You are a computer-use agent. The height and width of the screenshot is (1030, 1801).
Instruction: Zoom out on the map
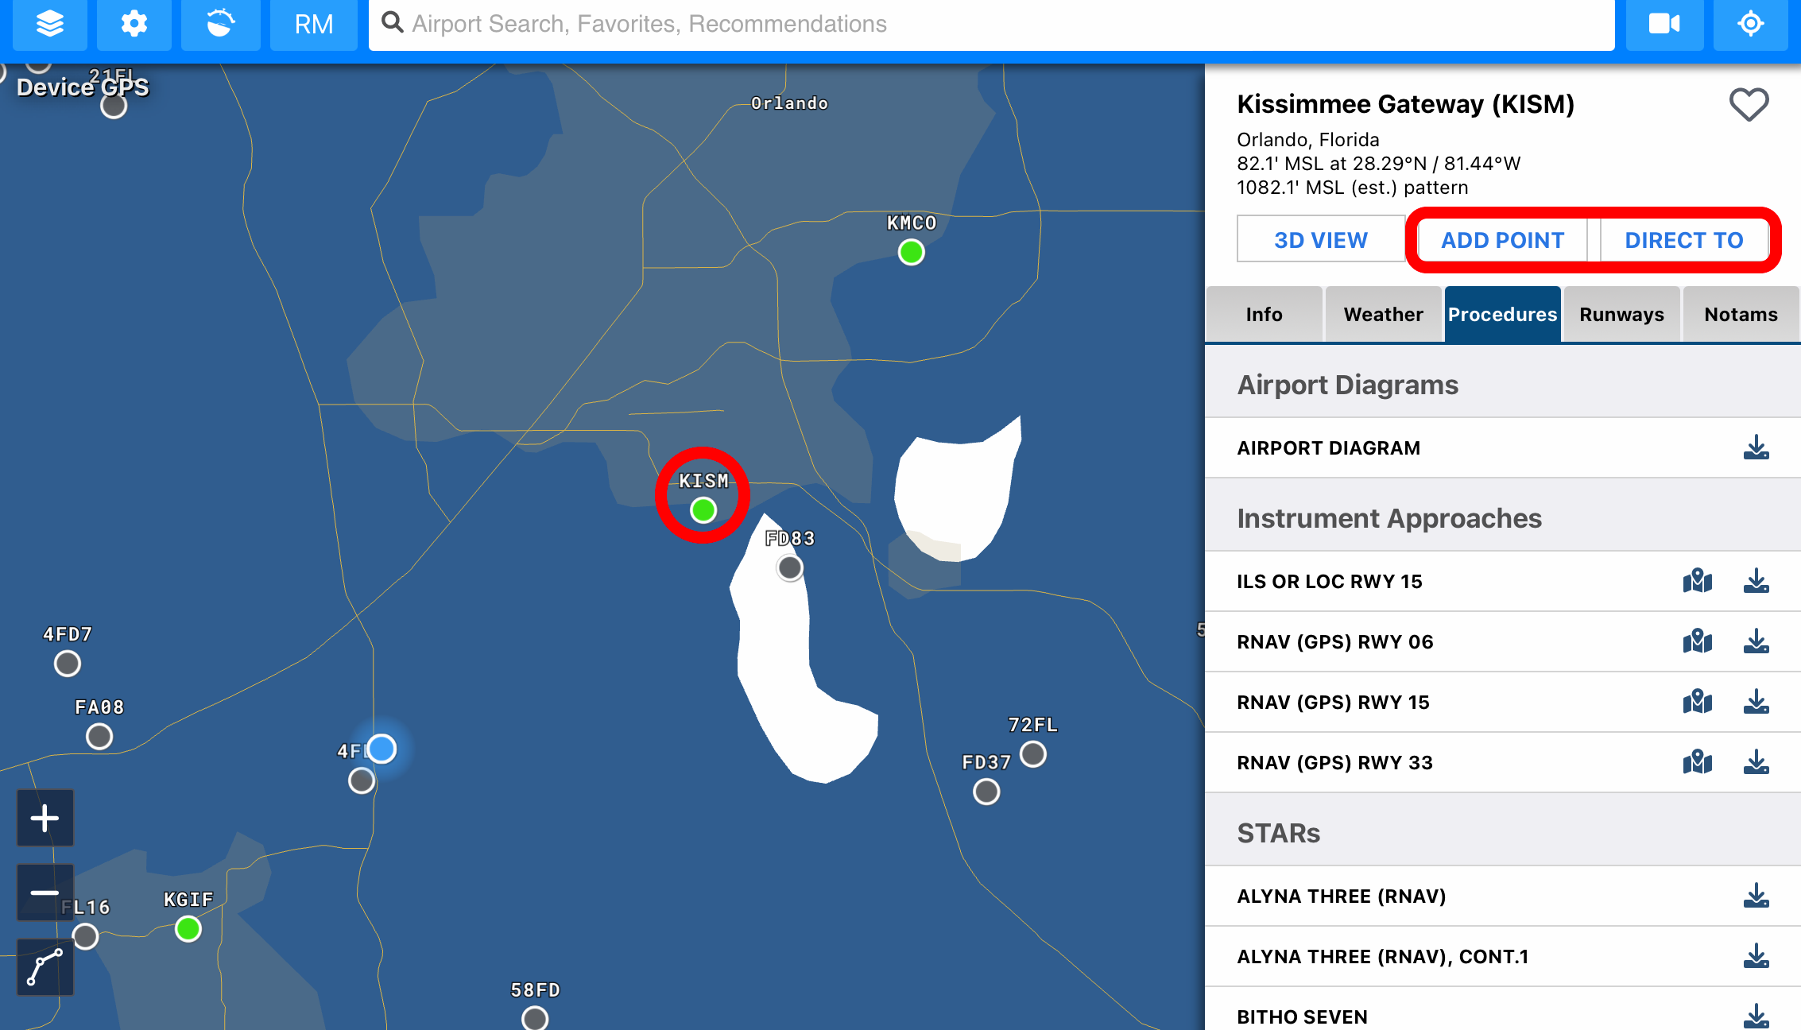tap(45, 893)
